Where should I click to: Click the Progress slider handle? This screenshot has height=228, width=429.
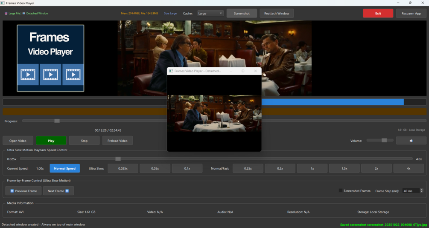point(57,121)
